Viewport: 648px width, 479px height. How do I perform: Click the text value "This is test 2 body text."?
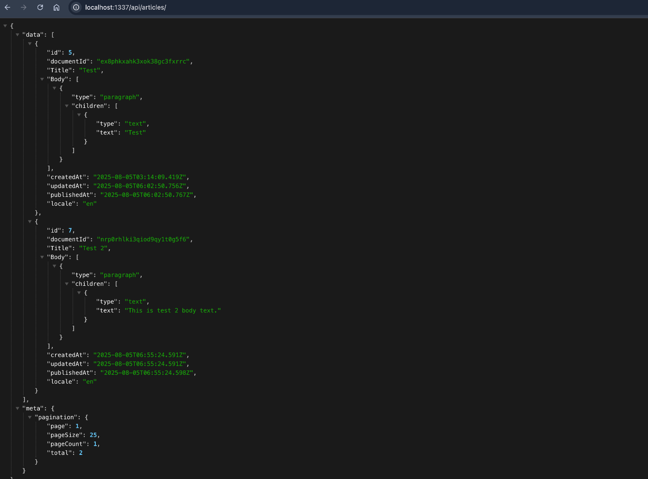point(173,310)
